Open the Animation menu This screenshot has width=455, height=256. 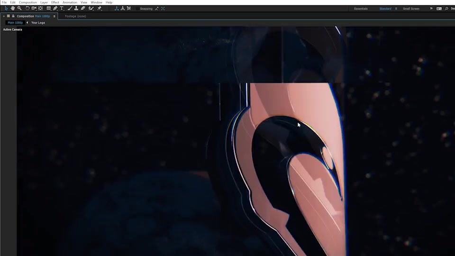[70, 2]
